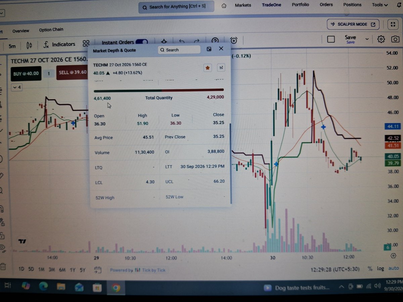Expand the collapsed indicator legend showing 4

point(16,87)
